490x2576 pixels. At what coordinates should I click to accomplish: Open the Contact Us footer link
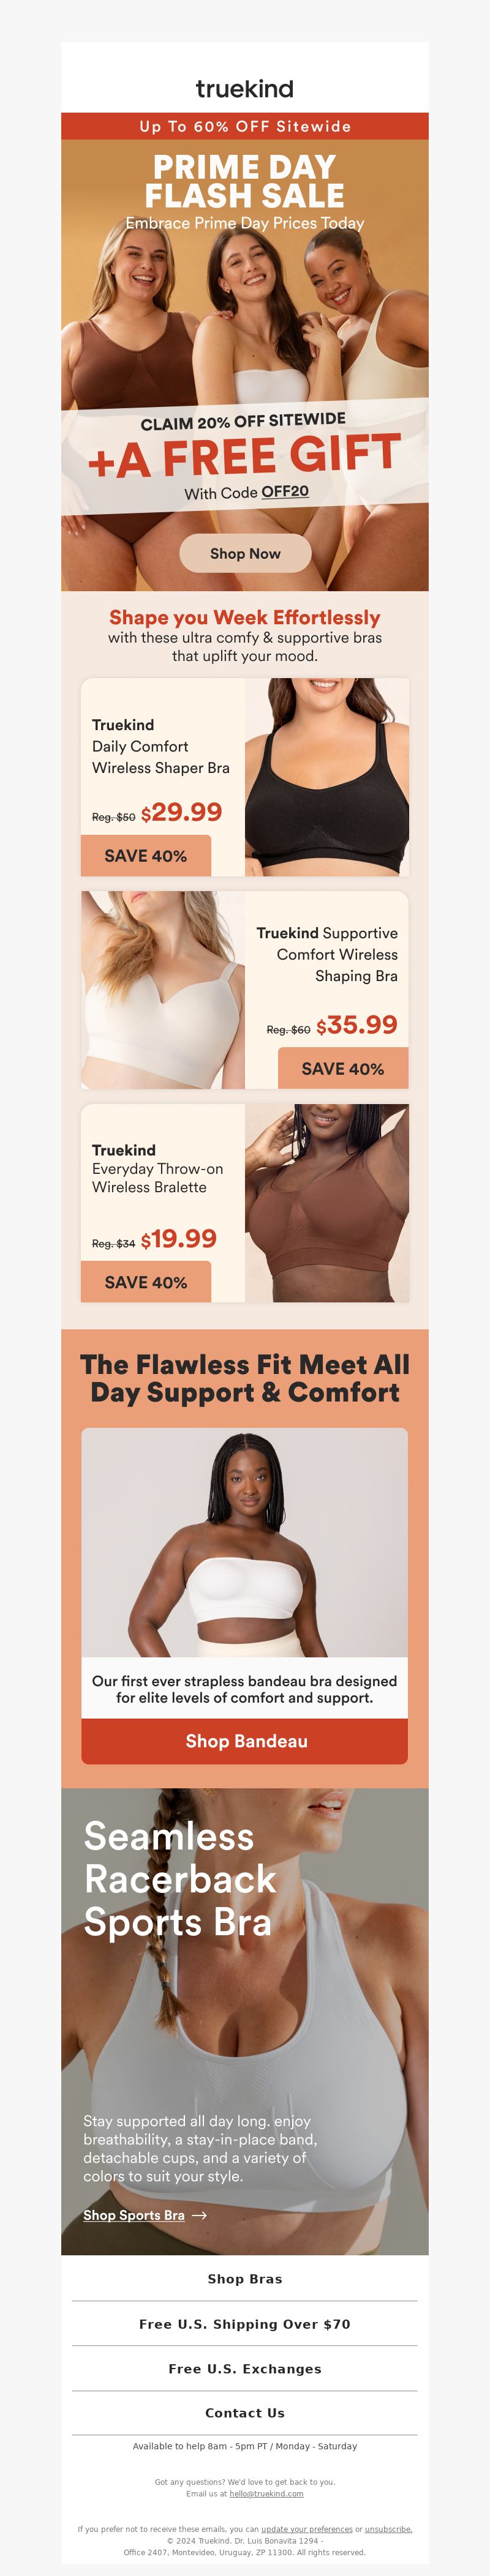(x=245, y=2413)
